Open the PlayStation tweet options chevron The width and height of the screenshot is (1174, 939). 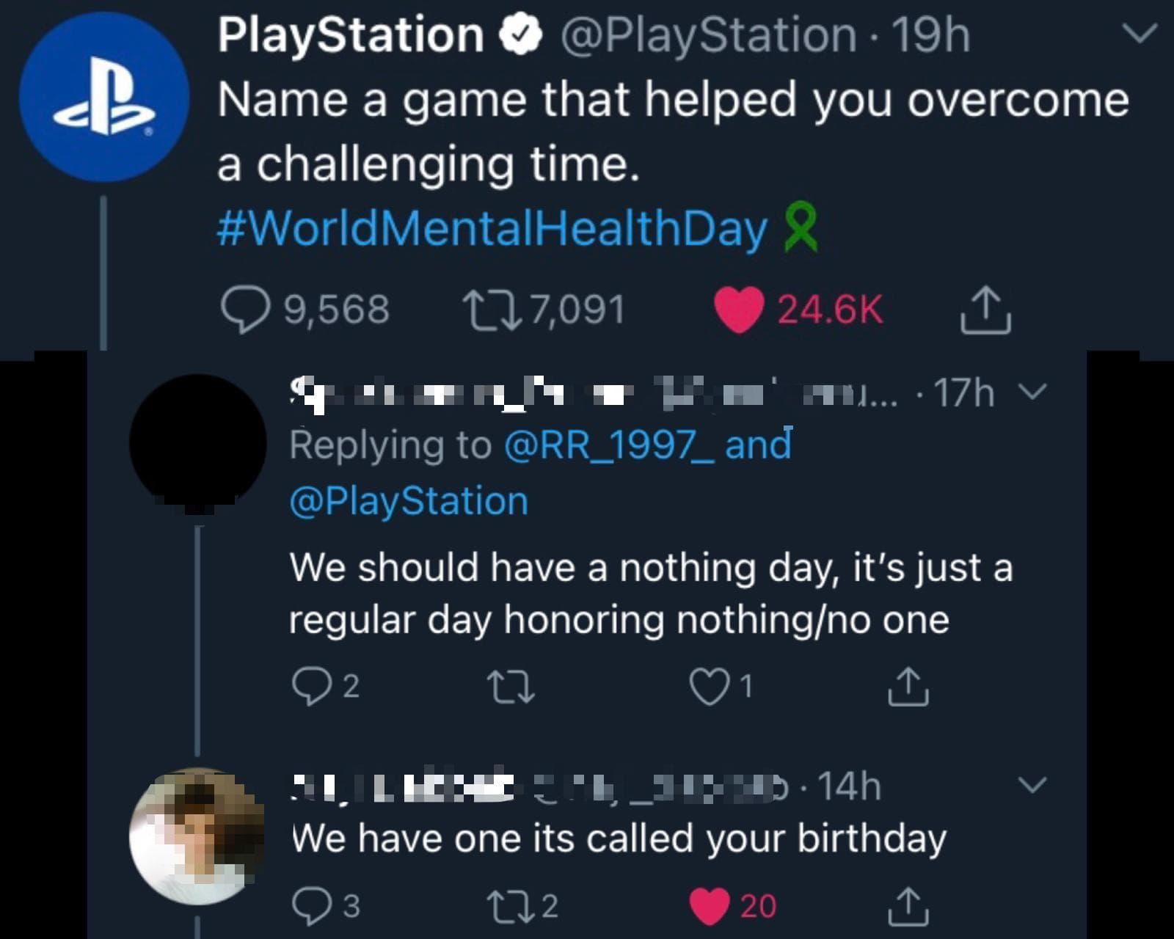(x=1140, y=34)
